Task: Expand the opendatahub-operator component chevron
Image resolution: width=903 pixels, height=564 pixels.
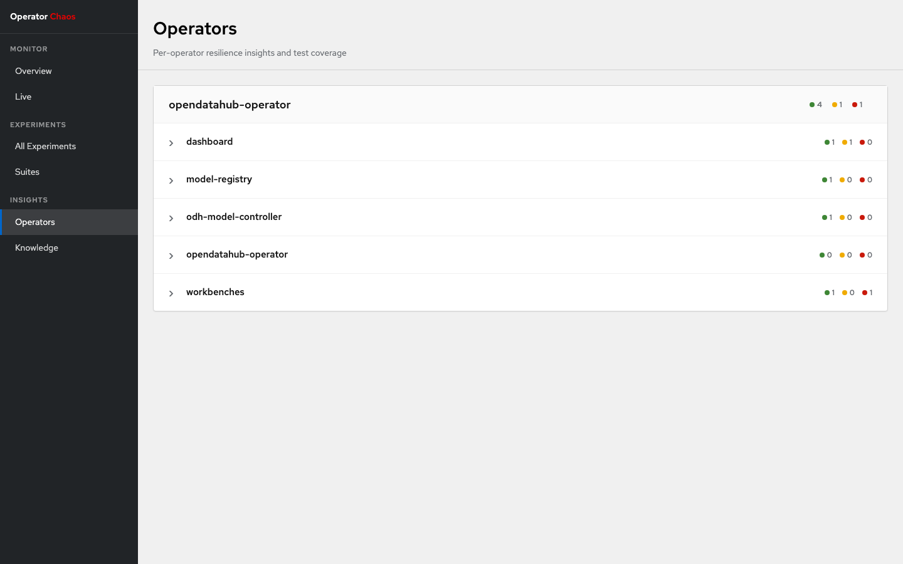Action: pyautogui.click(x=171, y=256)
